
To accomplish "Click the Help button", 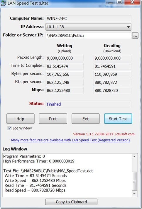I will 21,119.
